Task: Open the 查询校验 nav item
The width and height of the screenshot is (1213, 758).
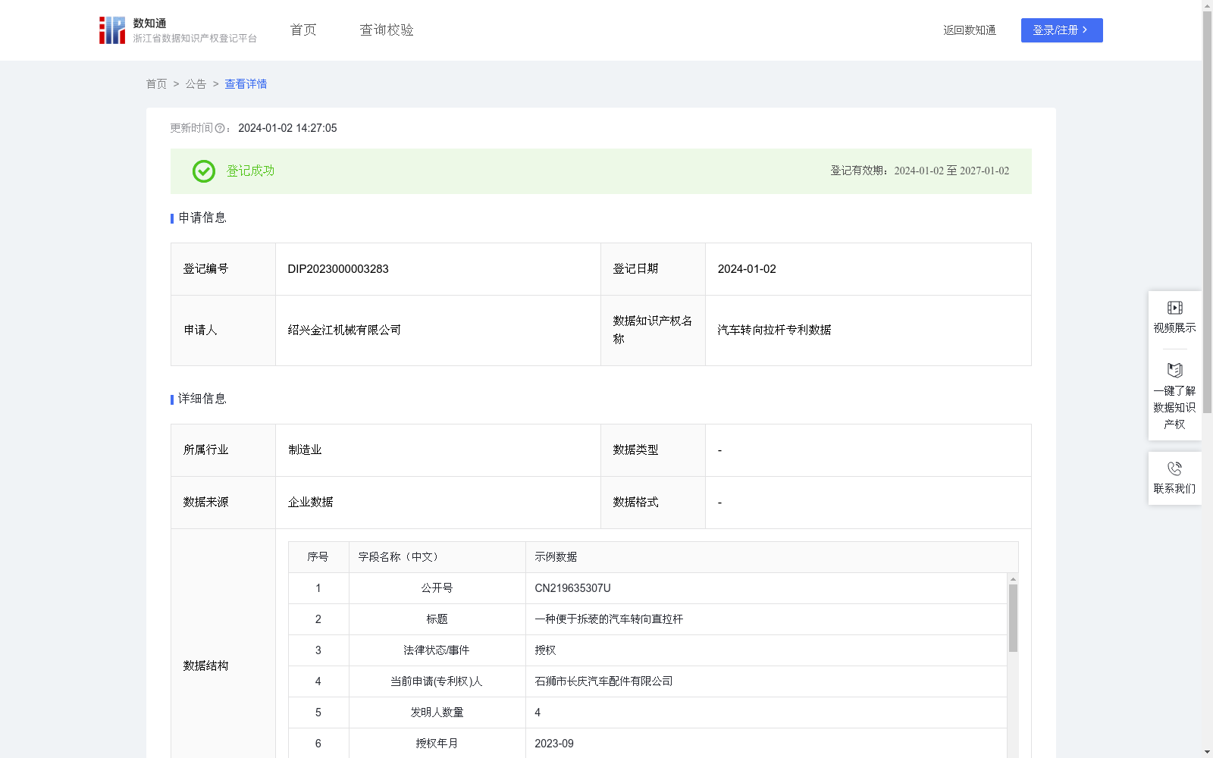Action: coord(387,30)
